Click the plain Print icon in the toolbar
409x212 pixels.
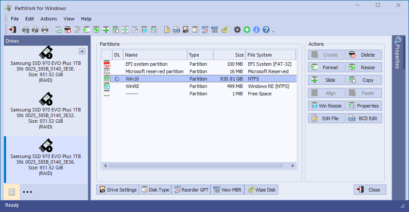point(45,30)
